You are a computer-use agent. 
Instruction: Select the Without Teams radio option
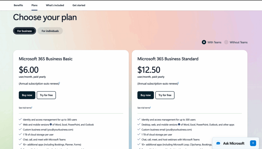pyautogui.click(x=226, y=42)
